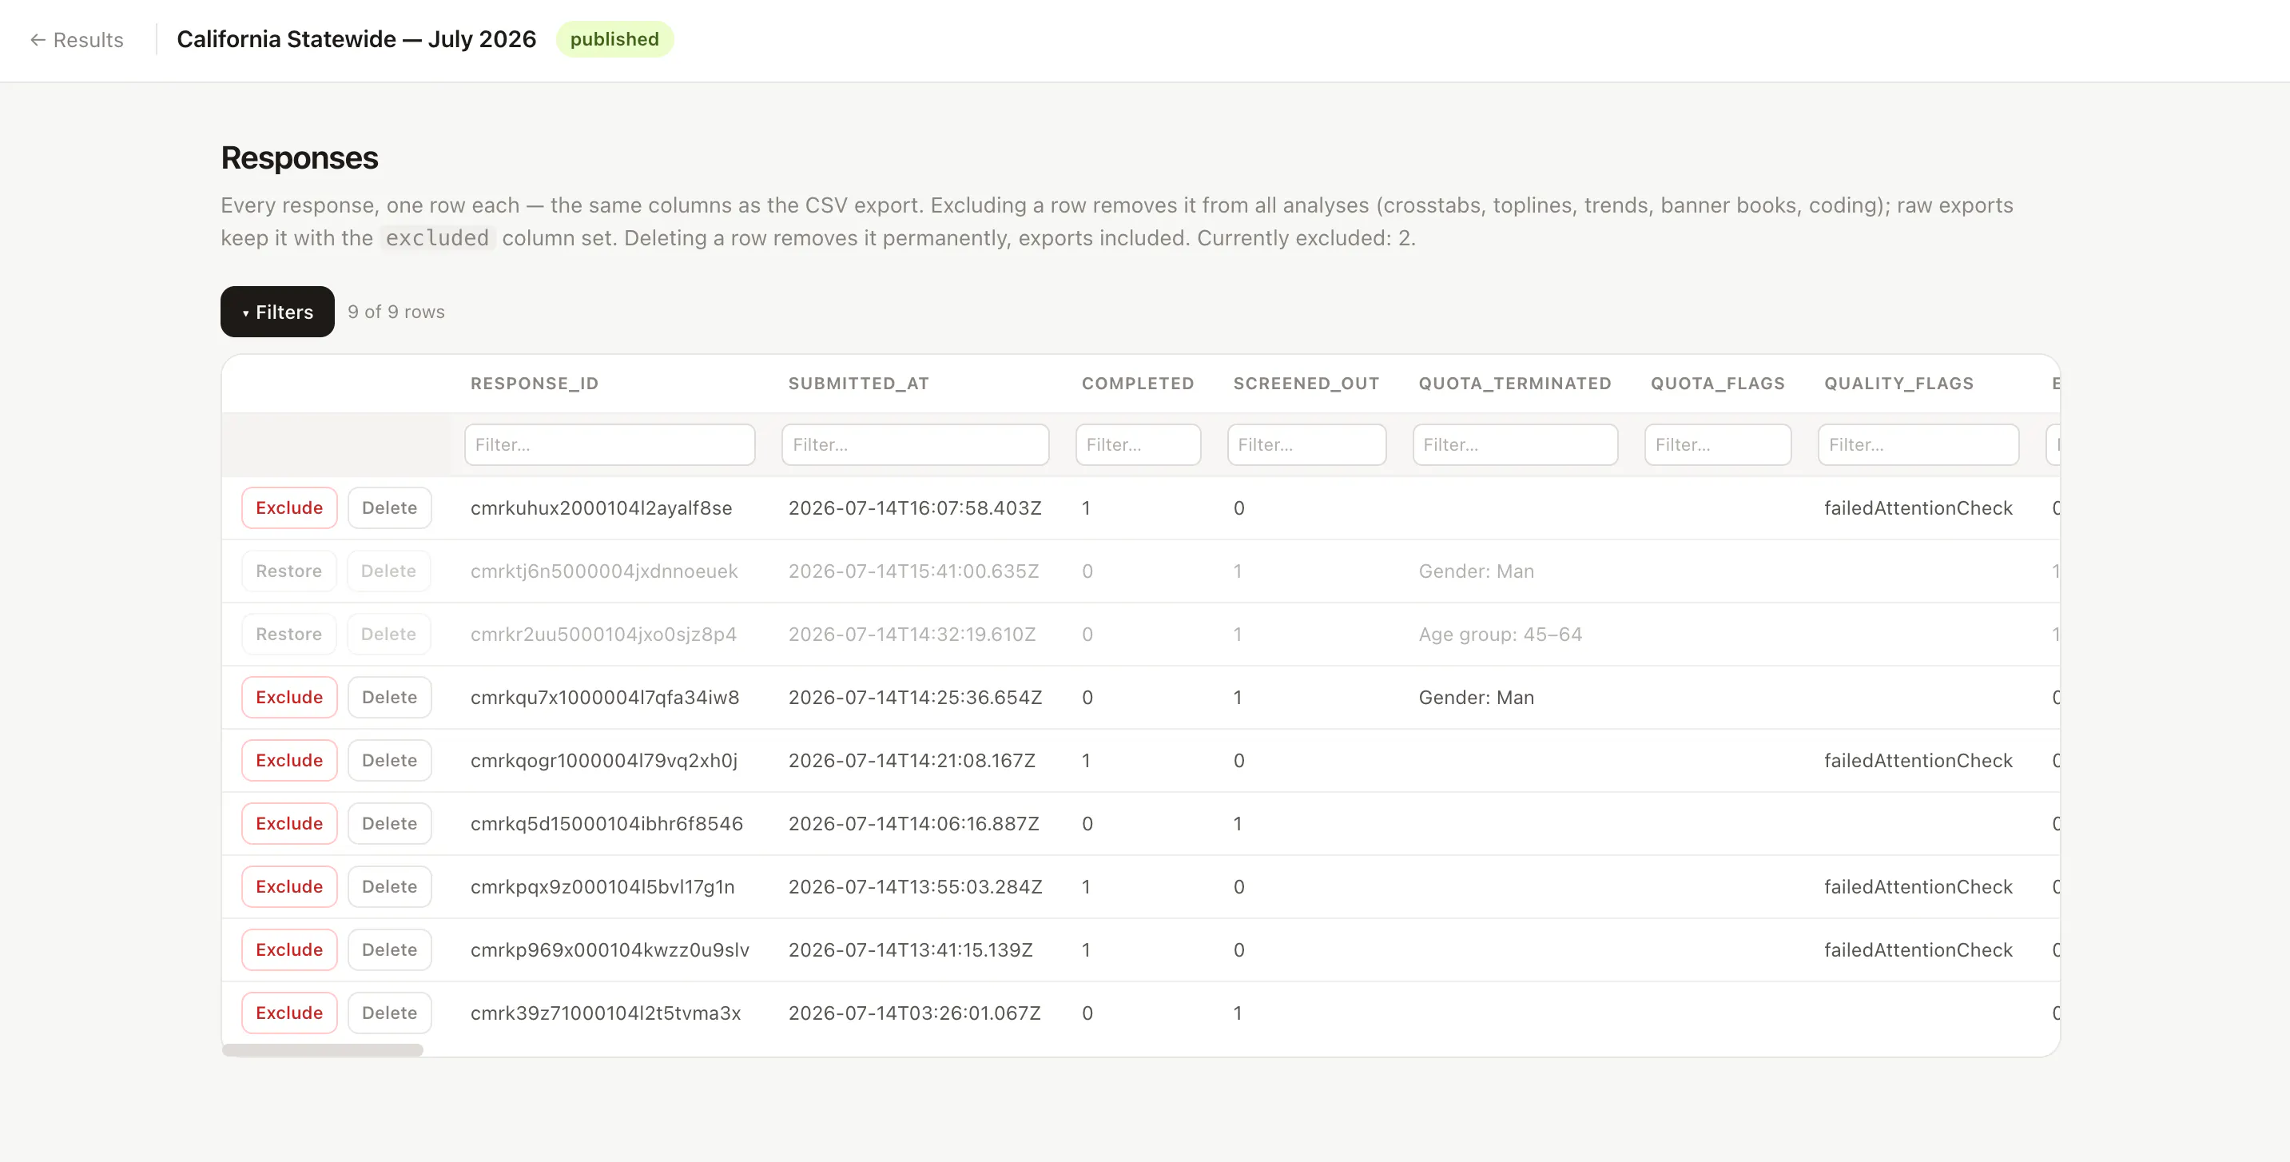Image resolution: width=2290 pixels, height=1162 pixels.
Task: Click failedAttentionCheck in cmrkuhux row
Action: (1918, 507)
